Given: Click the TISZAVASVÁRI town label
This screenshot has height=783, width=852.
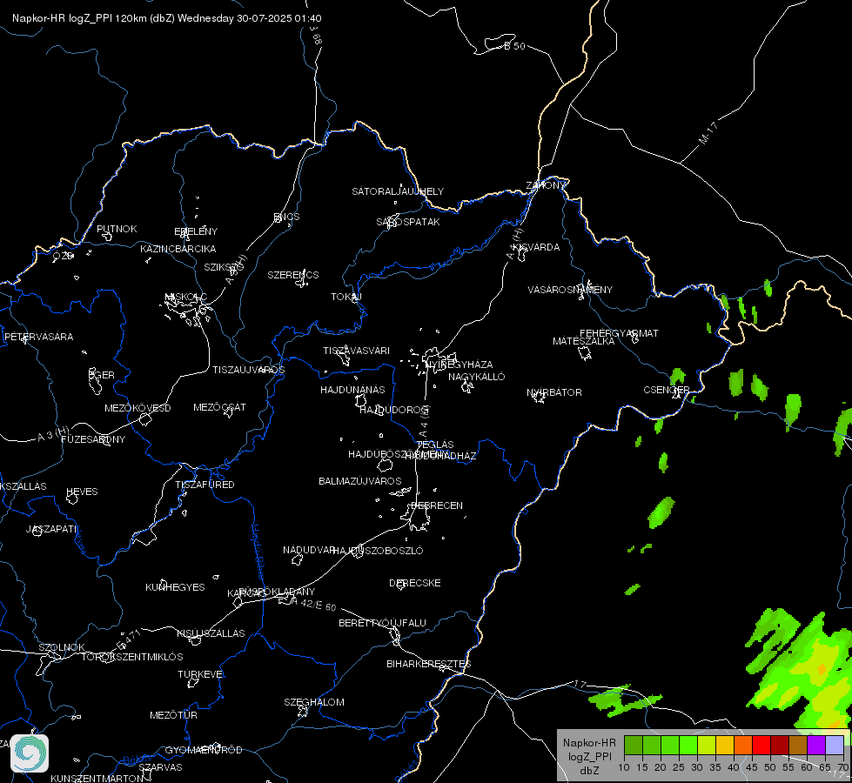Looking at the screenshot, I should coord(357,351).
